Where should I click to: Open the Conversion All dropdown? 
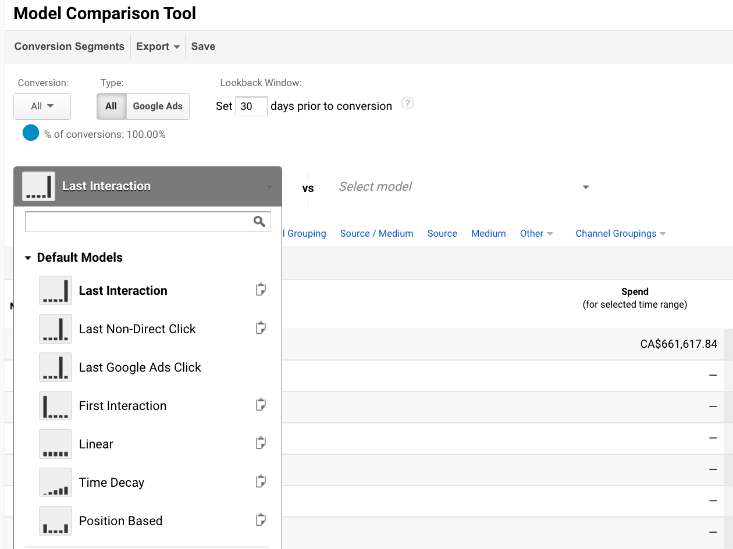[x=42, y=106]
